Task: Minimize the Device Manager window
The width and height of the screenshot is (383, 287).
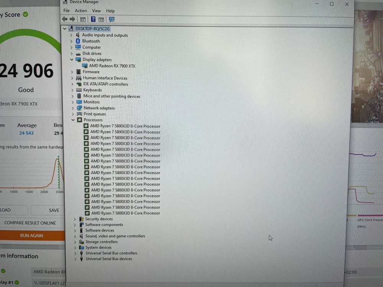Action: click(317, 4)
